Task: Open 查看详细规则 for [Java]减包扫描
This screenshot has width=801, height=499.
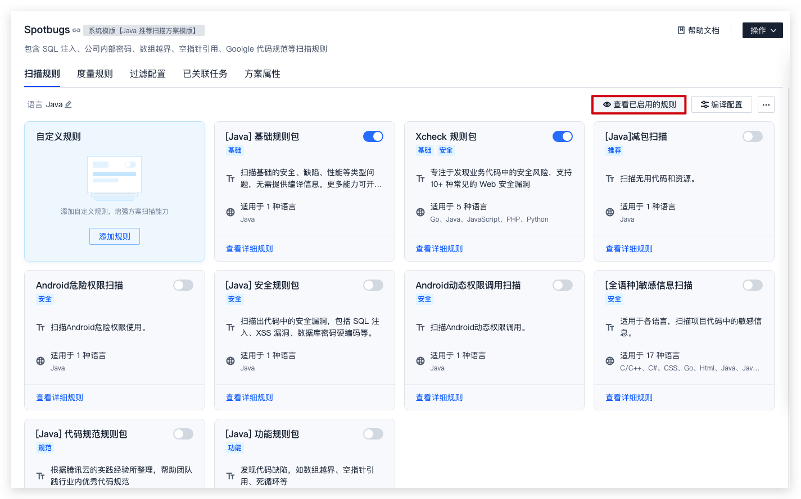Action: tap(629, 249)
